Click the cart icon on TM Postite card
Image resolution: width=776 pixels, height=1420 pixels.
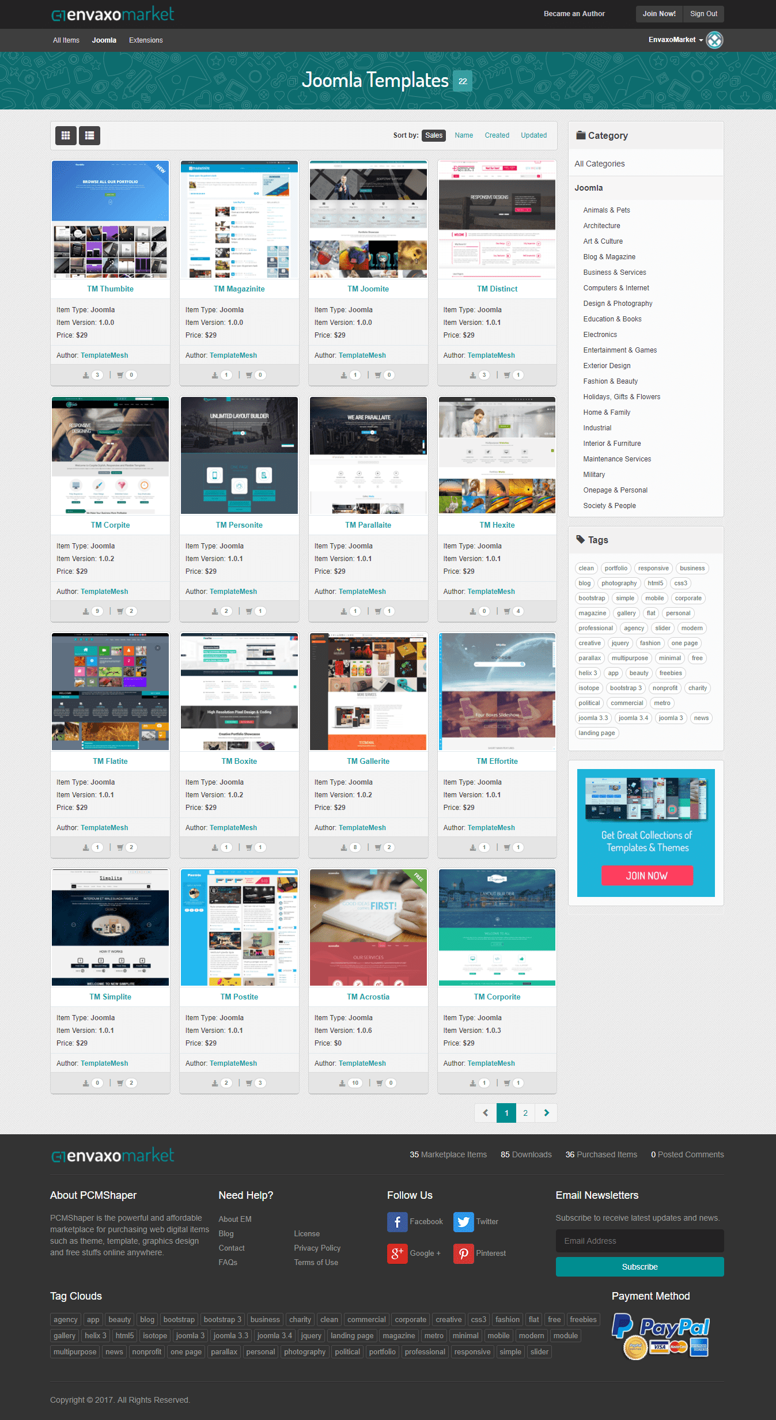pyautogui.click(x=249, y=1083)
